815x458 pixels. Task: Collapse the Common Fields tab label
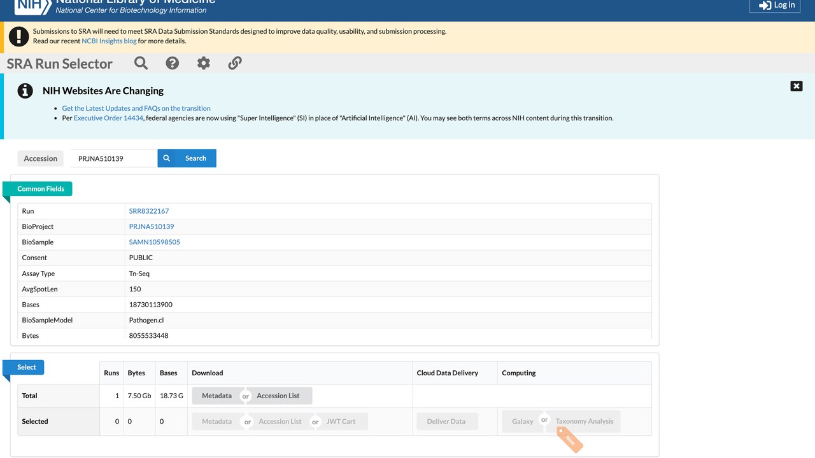tap(41, 189)
